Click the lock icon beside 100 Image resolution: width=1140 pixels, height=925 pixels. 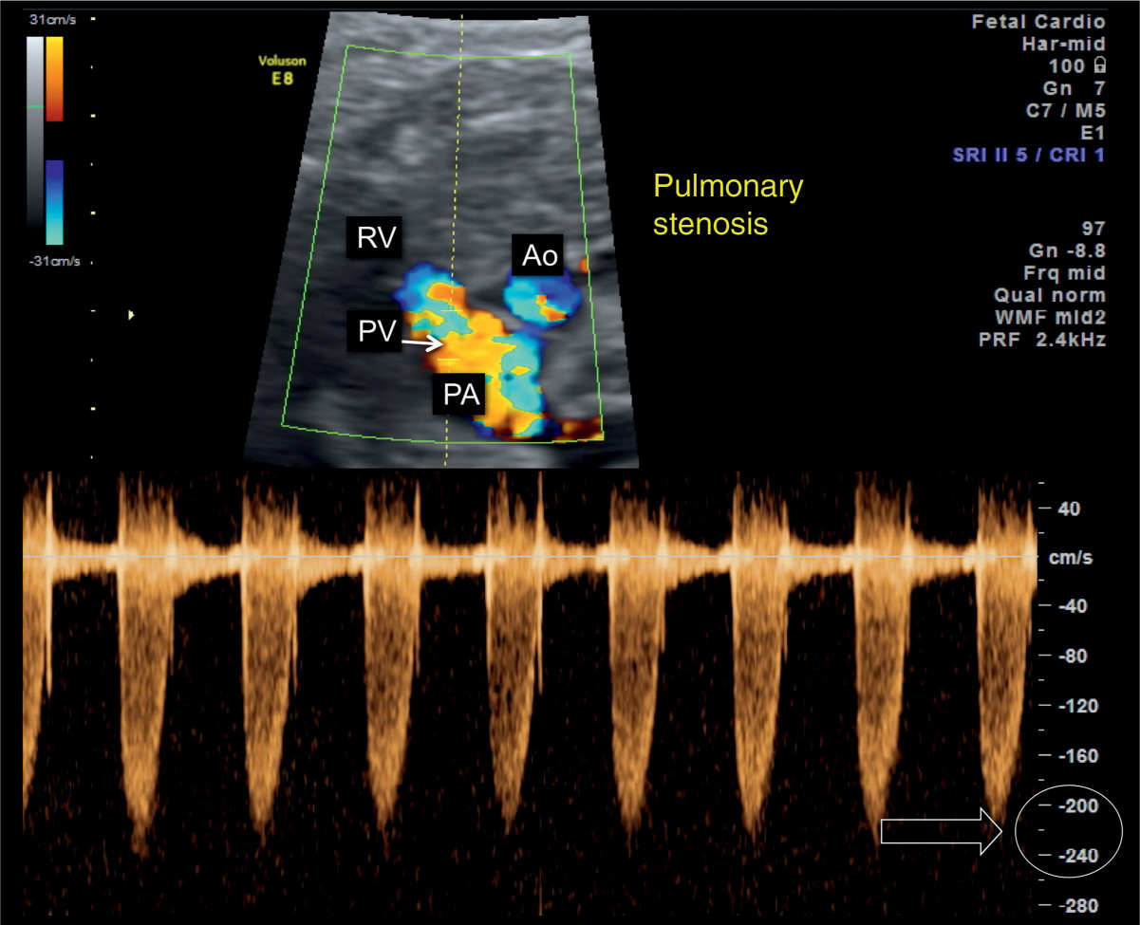tap(1099, 66)
